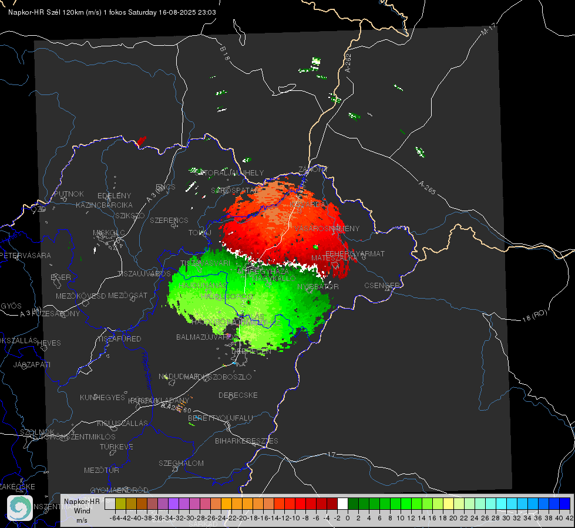The image size is (575, 528).
Task: Select the TÚRKEVE city label
Action: point(117,446)
